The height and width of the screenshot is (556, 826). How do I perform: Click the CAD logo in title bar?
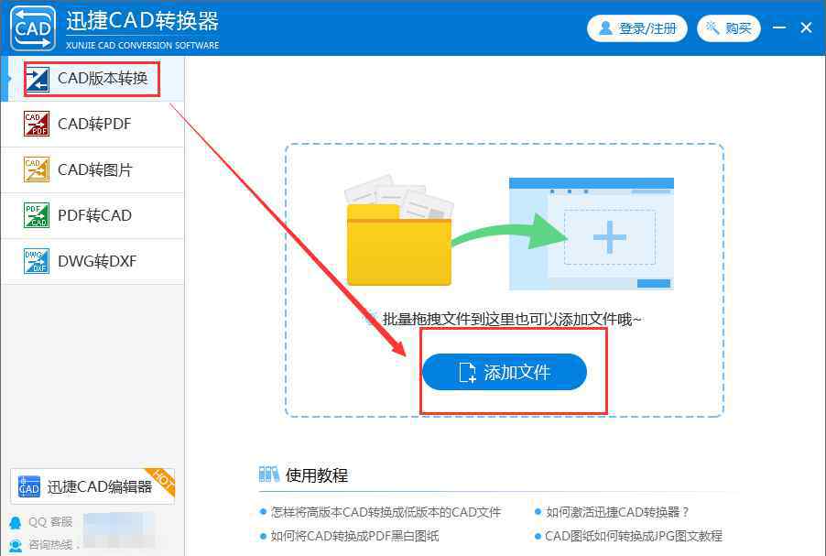pyautogui.click(x=33, y=28)
